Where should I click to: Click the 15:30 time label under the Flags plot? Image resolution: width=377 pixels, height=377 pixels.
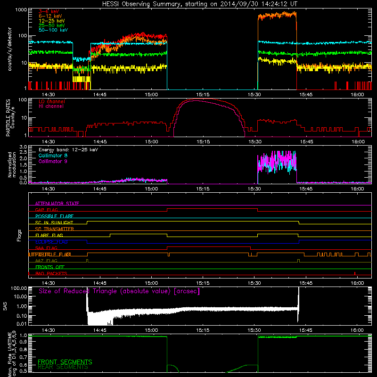pos(254,283)
